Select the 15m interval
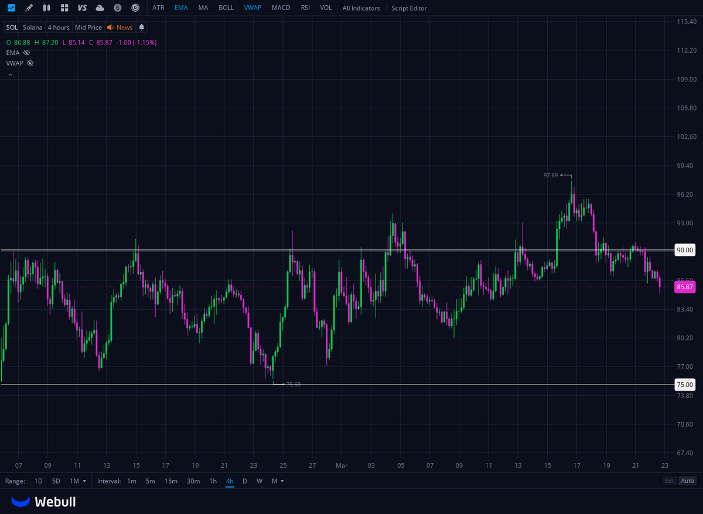This screenshot has height=514, width=703. pyautogui.click(x=171, y=481)
